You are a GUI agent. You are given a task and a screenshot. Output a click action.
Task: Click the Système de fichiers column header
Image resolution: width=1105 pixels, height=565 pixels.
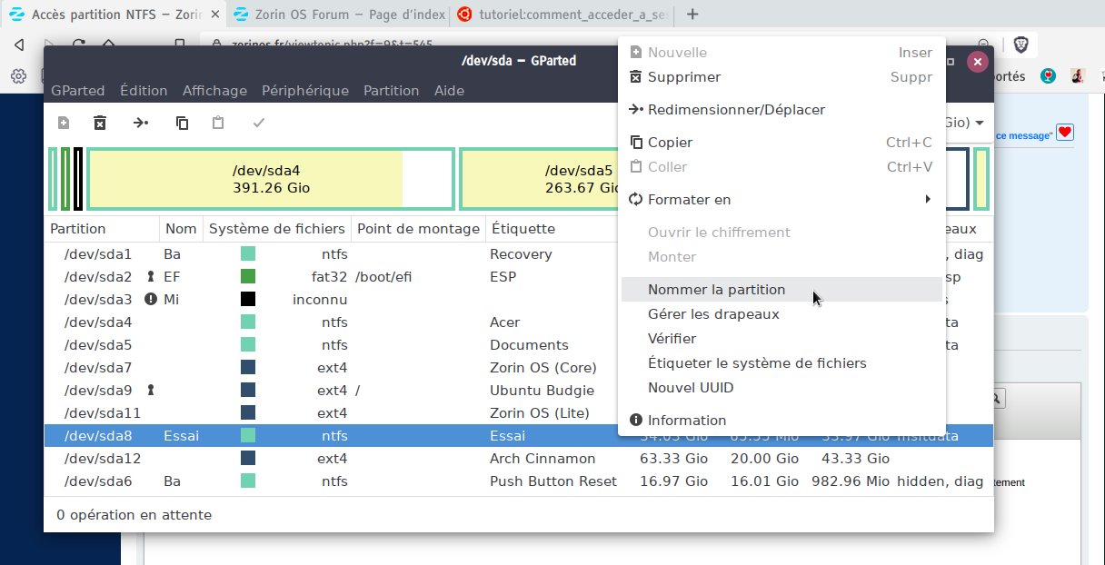[276, 229]
